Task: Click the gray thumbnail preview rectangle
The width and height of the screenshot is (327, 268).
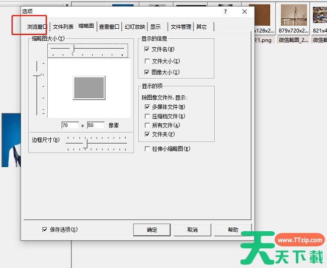Action: tap(89, 88)
